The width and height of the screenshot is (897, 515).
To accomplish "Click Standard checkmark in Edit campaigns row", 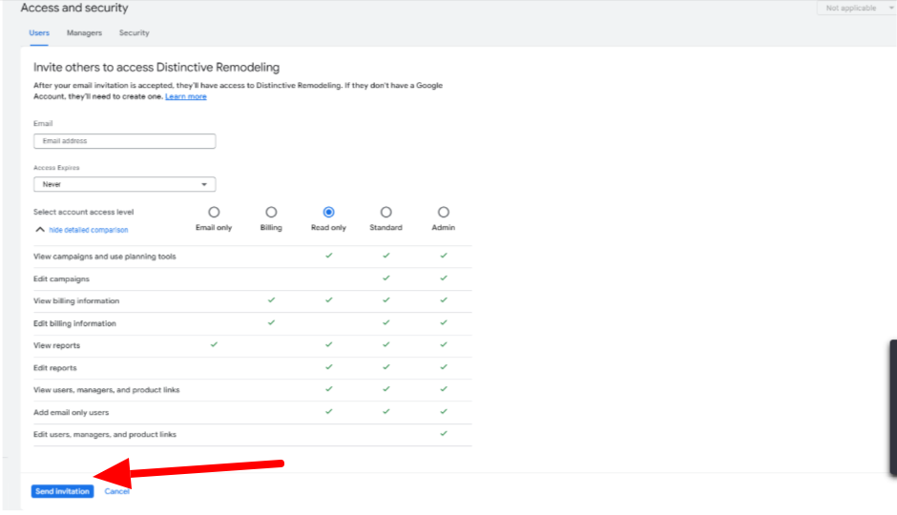I will coord(386,278).
